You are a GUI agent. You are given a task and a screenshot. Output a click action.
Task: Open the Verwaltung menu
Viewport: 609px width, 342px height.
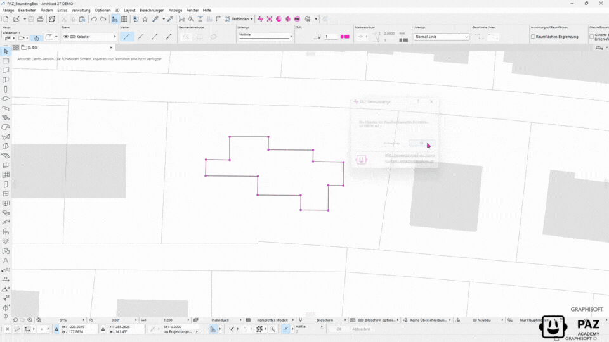[81, 11]
